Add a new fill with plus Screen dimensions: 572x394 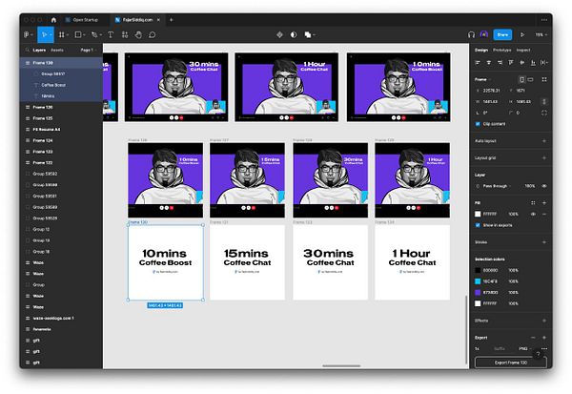tap(544, 202)
